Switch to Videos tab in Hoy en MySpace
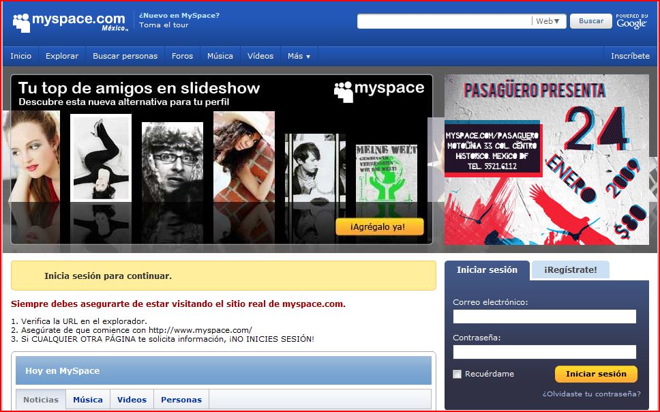The image size is (660, 412). (132, 400)
